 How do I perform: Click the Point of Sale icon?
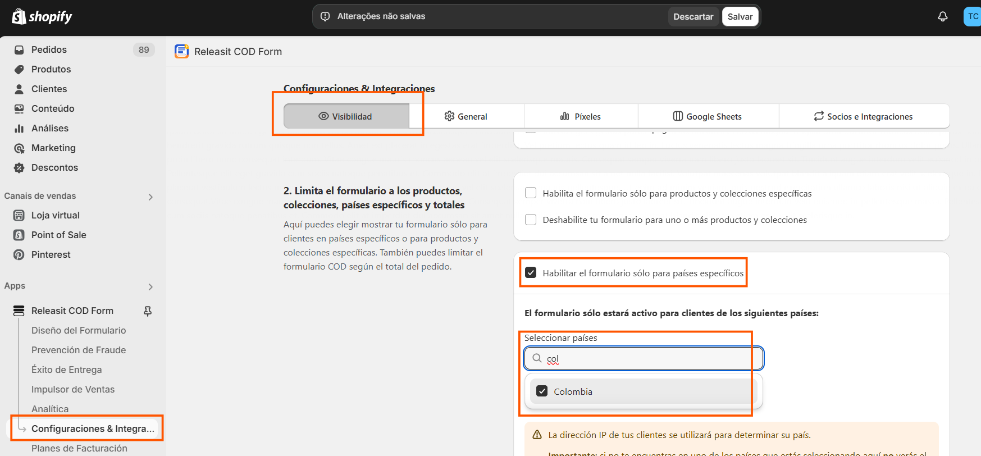click(19, 235)
